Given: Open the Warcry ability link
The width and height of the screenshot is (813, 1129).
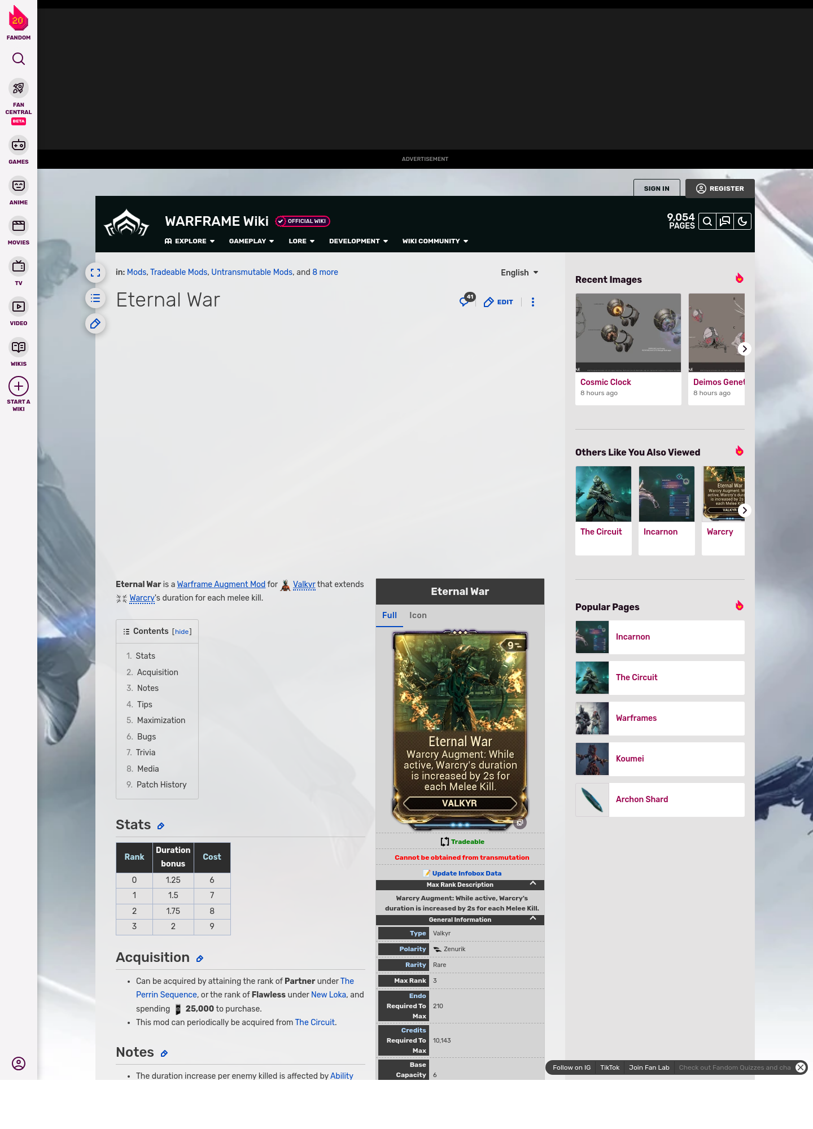Looking at the screenshot, I should [x=142, y=598].
